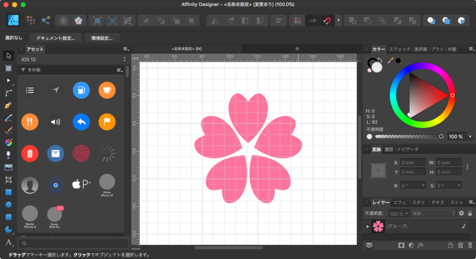
Task: Choose the Crop tool in the left toolbar
Action: pyautogui.click(x=8, y=180)
